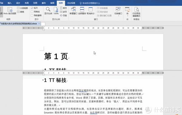
Task: Click the upper pane horizontal ruler
Action: 93,28
